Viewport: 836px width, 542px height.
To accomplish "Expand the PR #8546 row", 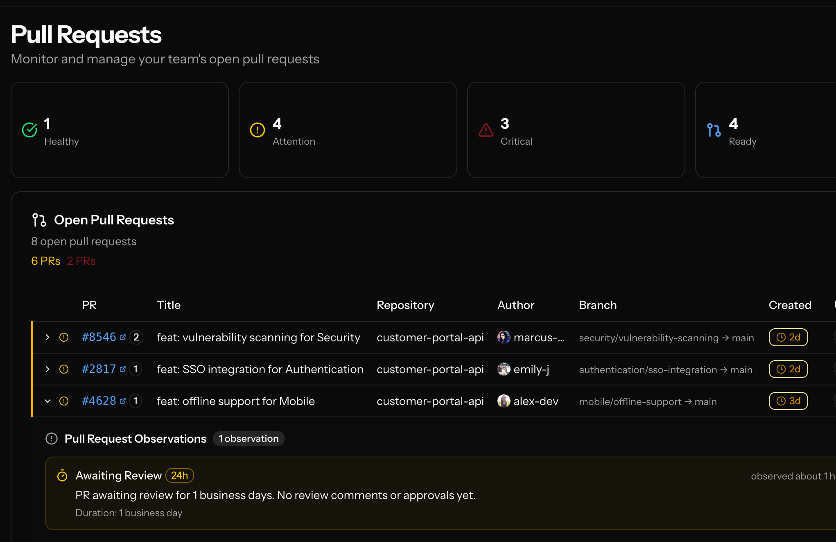I will (x=47, y=337).
